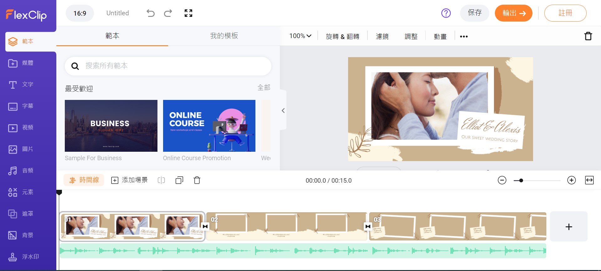The width and height of the screenshot is (601, 271).
Task: Delete selected element with top trash icon
Action: point(588,36)
